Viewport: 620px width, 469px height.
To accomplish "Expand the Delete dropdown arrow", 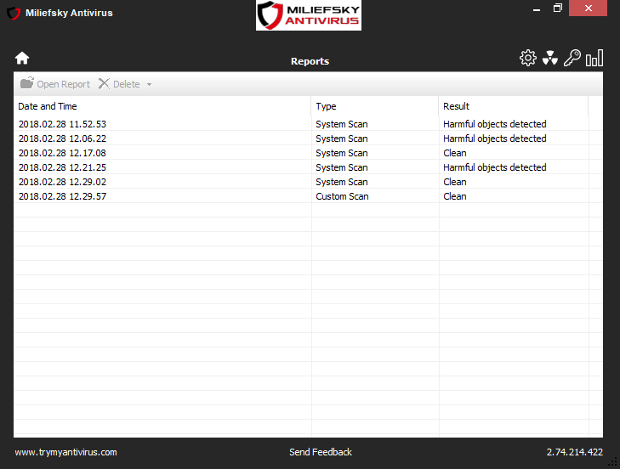I will [x=149, y=85].
